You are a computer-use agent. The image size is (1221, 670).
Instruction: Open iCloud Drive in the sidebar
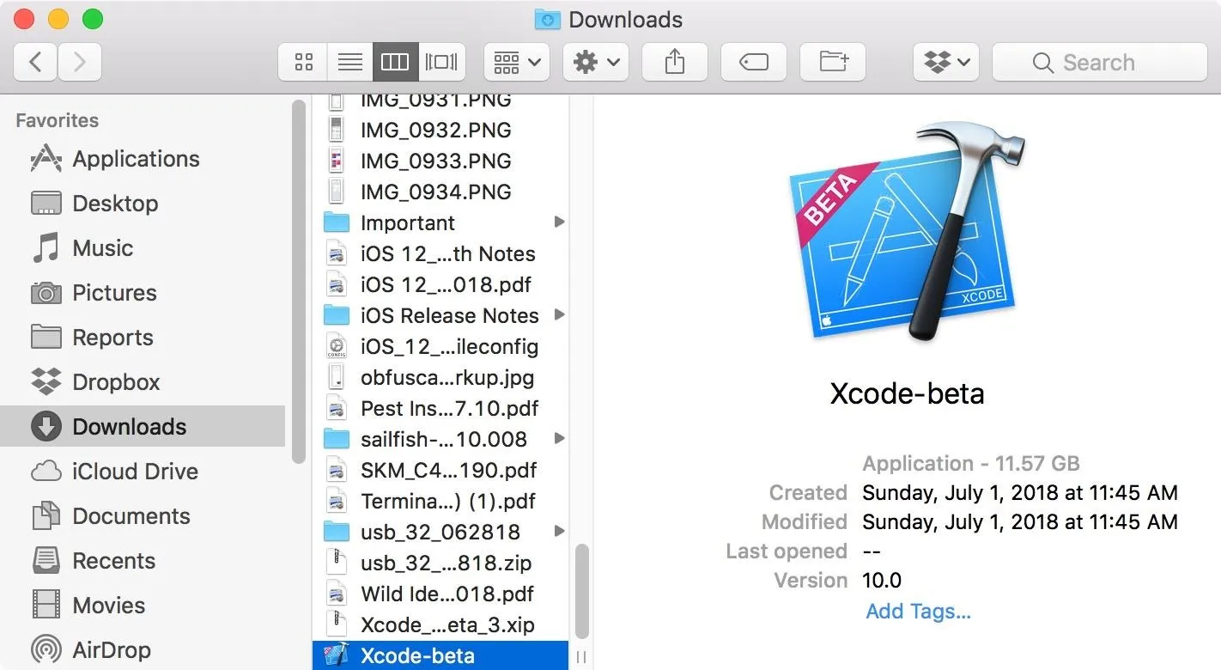tap(143, 472)
